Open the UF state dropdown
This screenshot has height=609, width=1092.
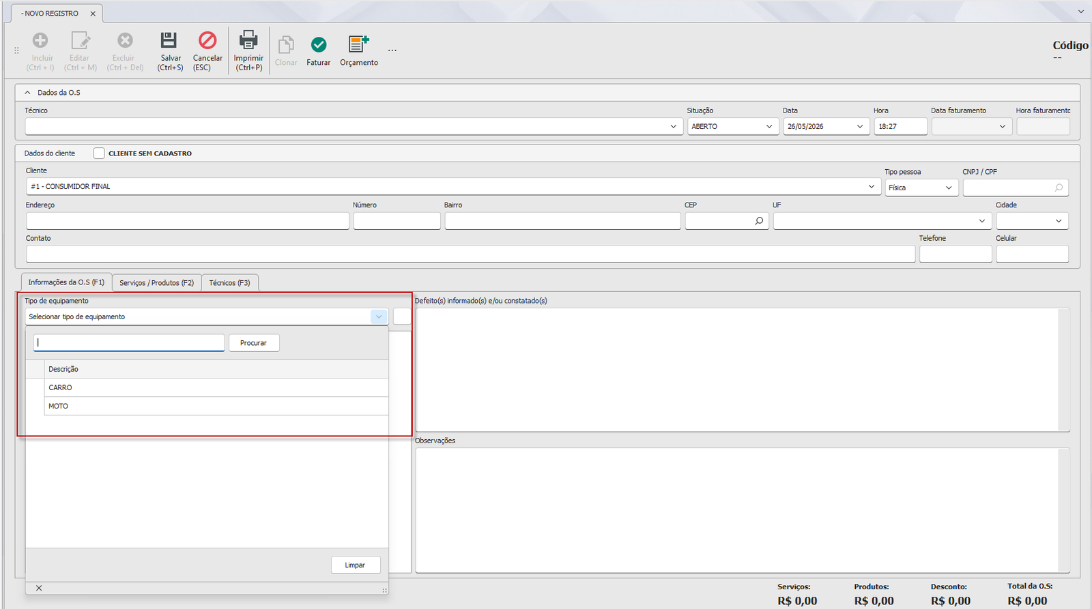[982, 221]
